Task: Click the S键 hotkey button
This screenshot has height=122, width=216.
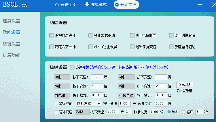Action: coord(62,86)
